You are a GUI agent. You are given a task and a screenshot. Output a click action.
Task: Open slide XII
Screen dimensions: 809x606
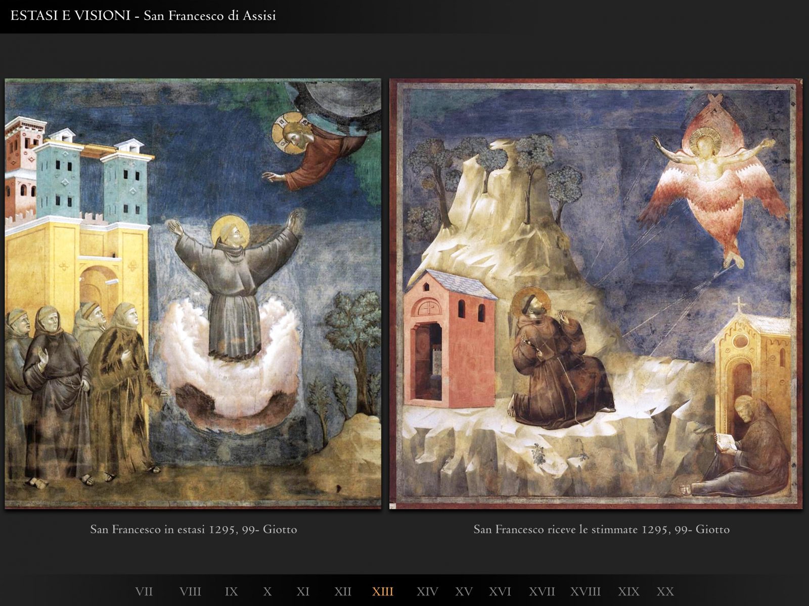pyautogui.click(x=343, y=591)
